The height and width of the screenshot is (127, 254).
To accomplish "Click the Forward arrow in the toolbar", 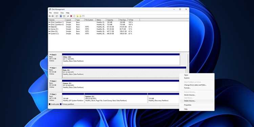I will 52,16.
